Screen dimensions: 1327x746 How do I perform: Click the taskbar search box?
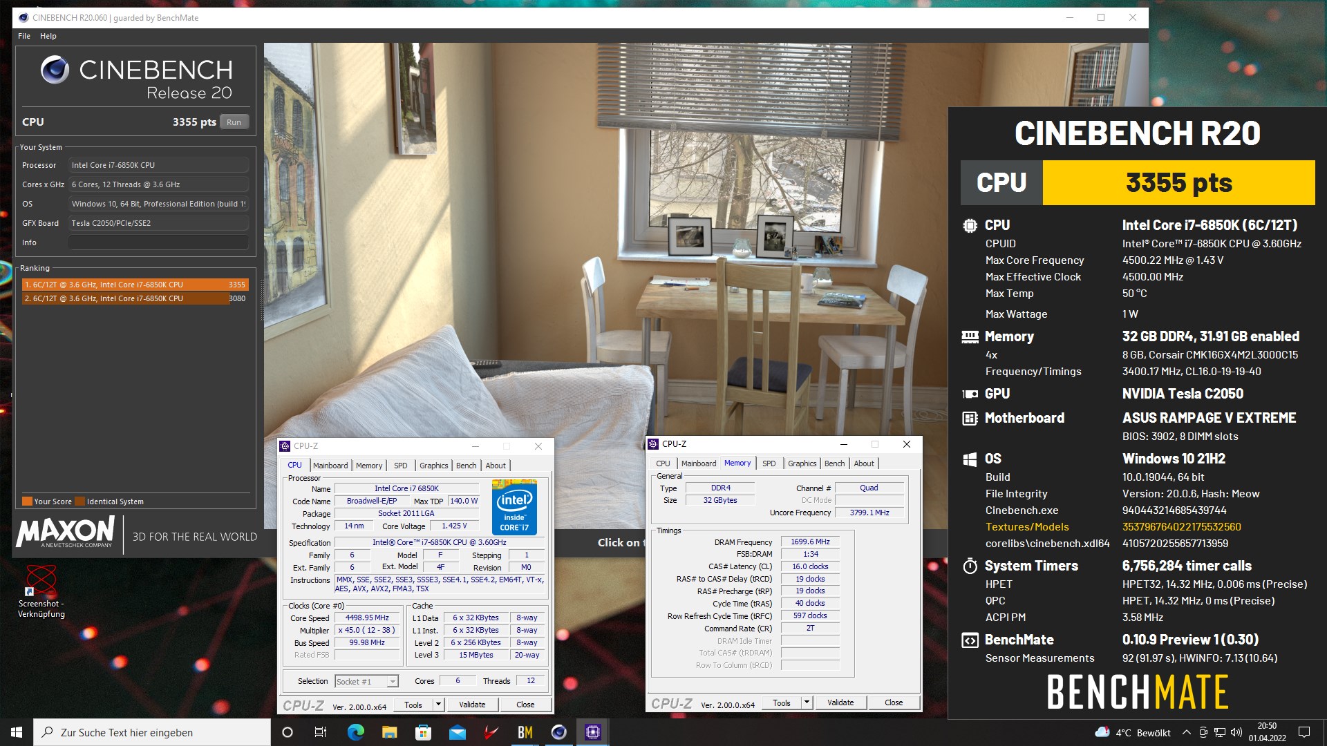pyautogui.click(x=152, y=732)
